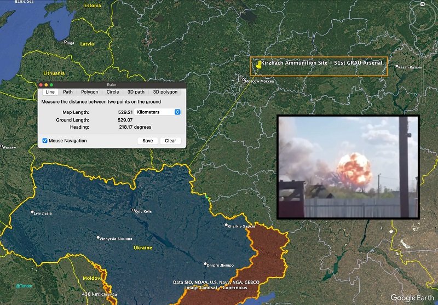Select the Kharkiv city marker

tap(227, 225)
